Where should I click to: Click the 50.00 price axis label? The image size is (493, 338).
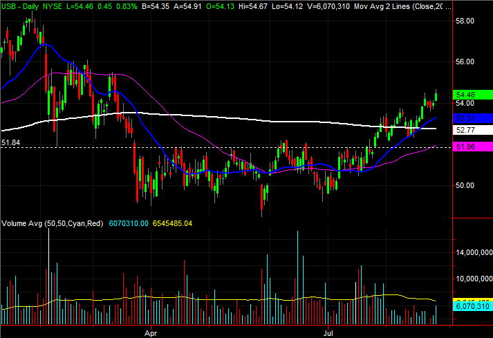(465, 185)
